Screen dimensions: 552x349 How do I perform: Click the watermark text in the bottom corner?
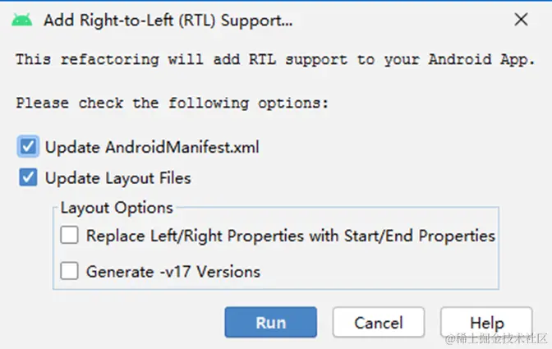494,339
